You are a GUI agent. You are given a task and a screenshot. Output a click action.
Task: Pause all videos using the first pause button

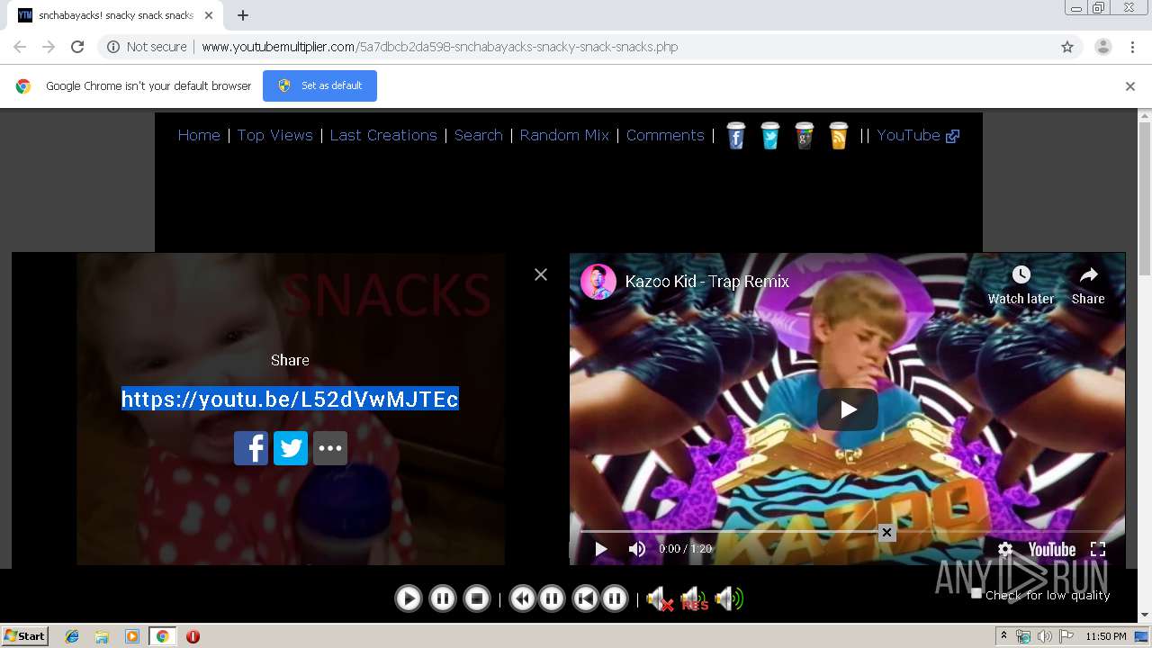(443, 598)
